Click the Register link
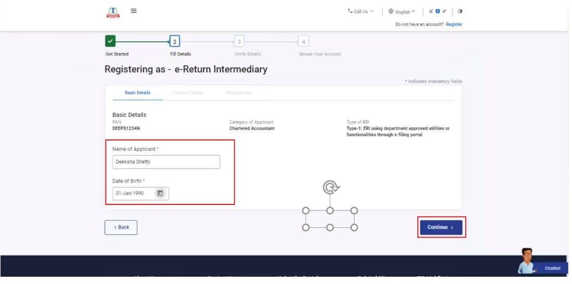572x284 pixels. pyautogui.click(x=454, y=24)
